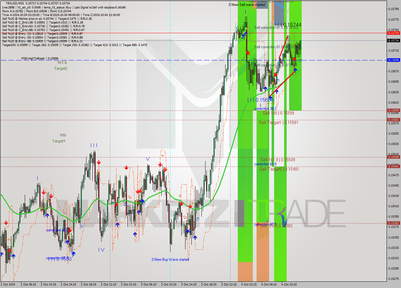Click the 0.15655 price axis value
The height and width of the screenshot is (288, 401).
click(393, 82)
